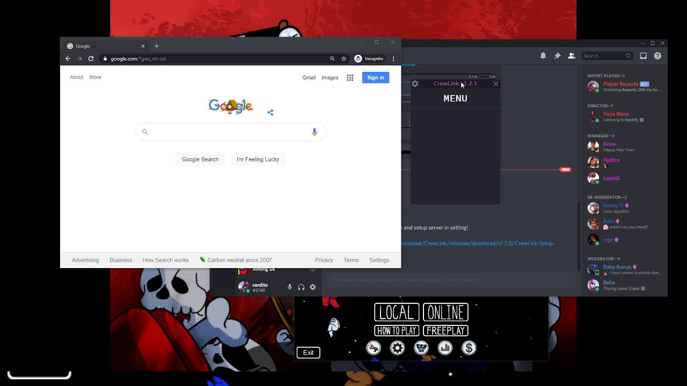Share the Google doodle
Viewport: 687px width, 386px height.
coord(271,113)
